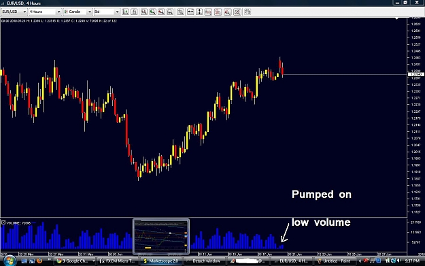Viewport: 425px width, 266px height.
Task: Click the Detach window taskbar button
Action: (205, 261)
